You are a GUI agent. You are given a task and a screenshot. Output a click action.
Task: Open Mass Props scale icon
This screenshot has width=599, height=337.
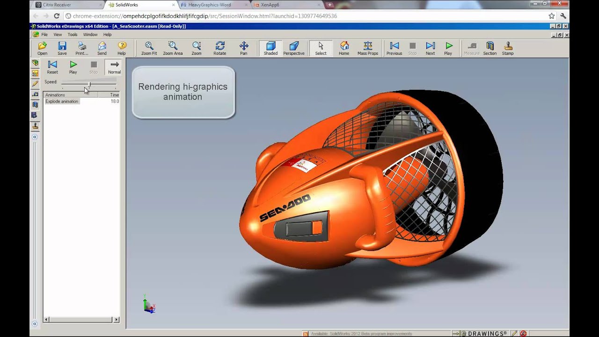coord(368,48)
